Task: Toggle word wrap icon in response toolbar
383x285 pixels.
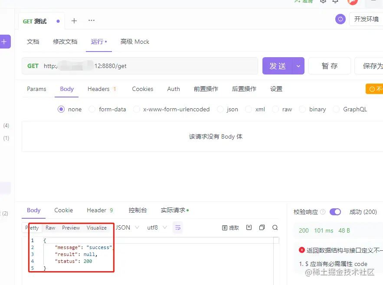Action: 178,228
